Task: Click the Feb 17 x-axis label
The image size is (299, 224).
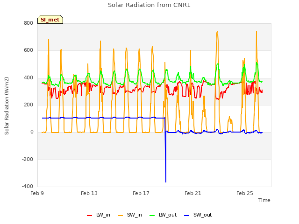Action: point(141,193)
